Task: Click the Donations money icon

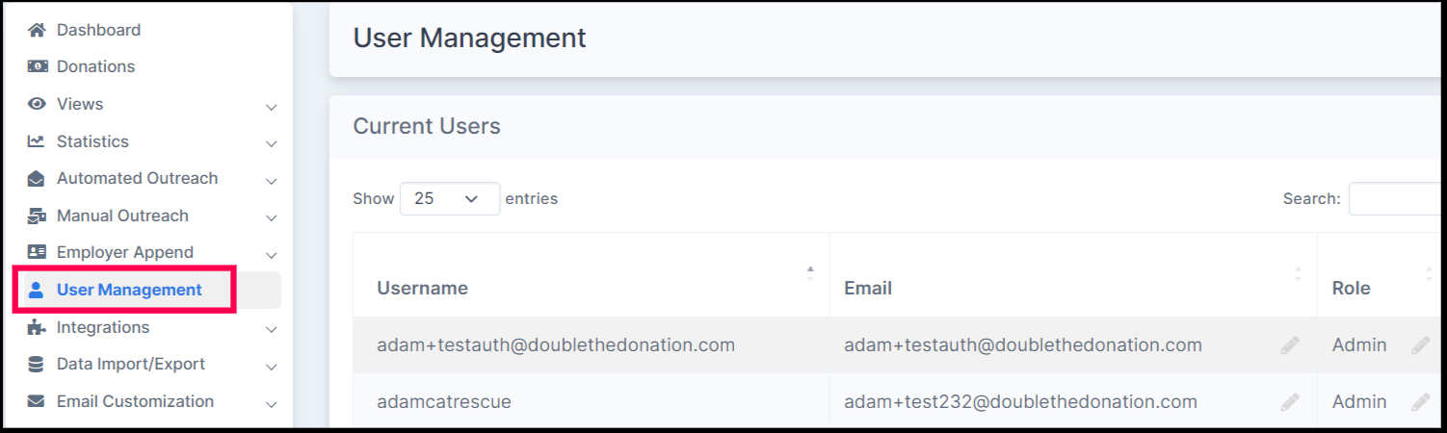Action: [37, 66]
